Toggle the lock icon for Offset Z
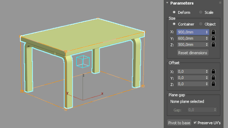228x128 pixels. click(x=213, y=84)
